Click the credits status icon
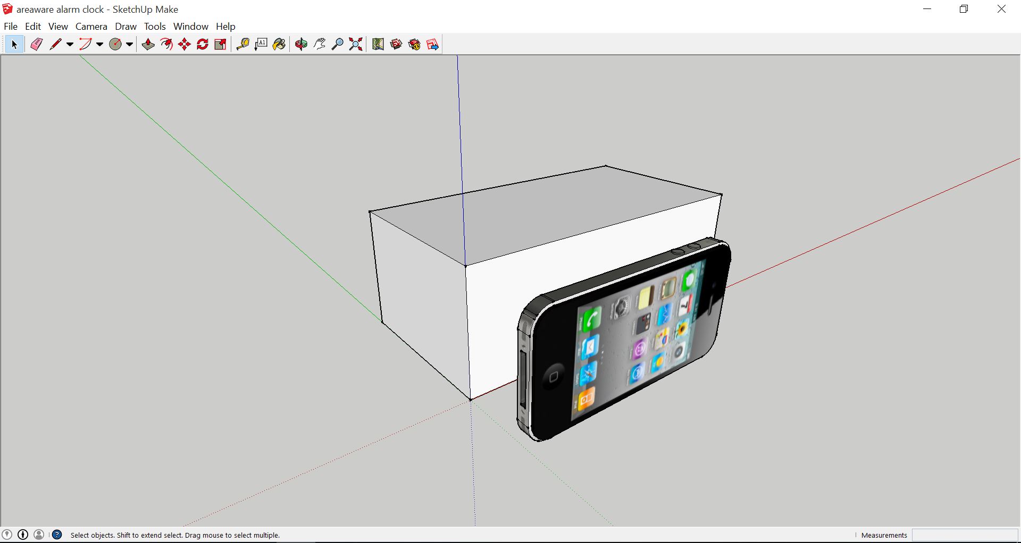 tap(23, 534)
